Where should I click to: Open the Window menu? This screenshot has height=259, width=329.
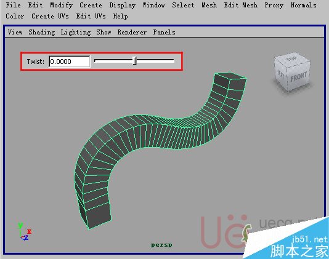tap(153, 5)
